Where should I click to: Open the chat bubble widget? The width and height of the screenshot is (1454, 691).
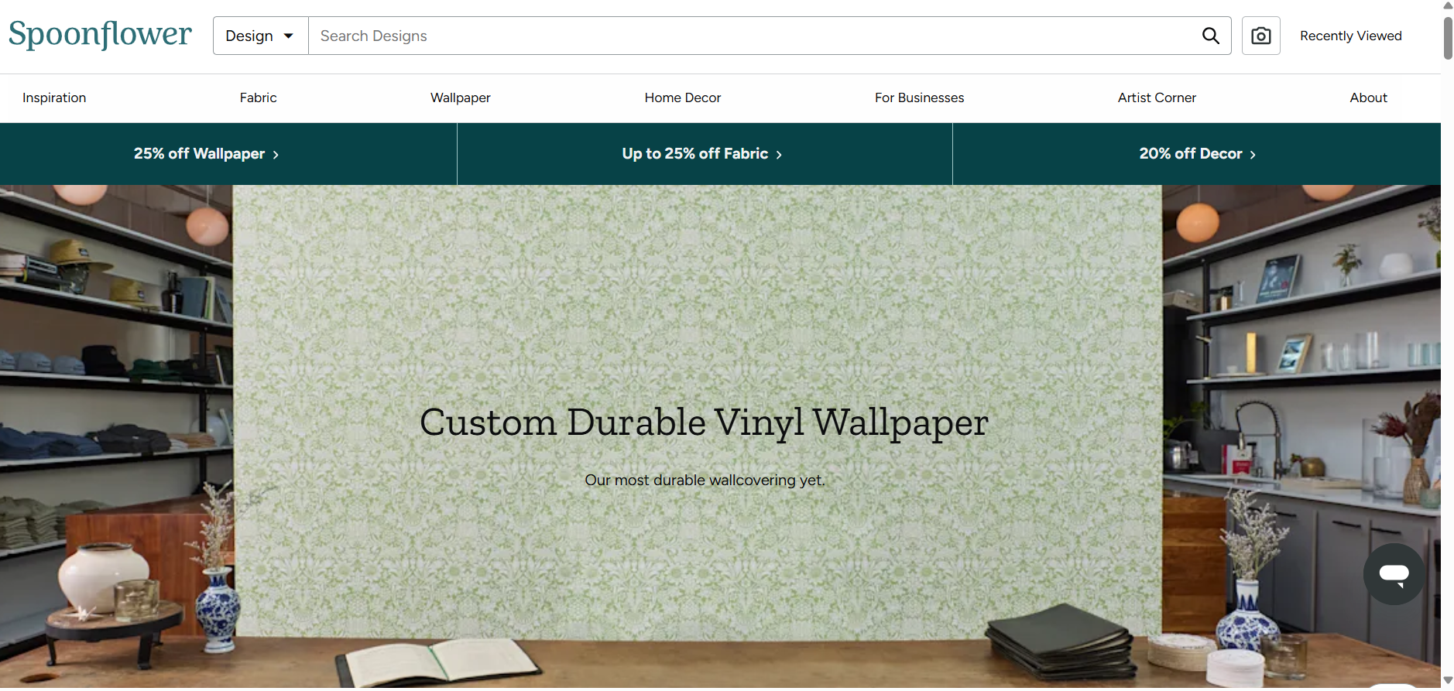point(1394,574)
